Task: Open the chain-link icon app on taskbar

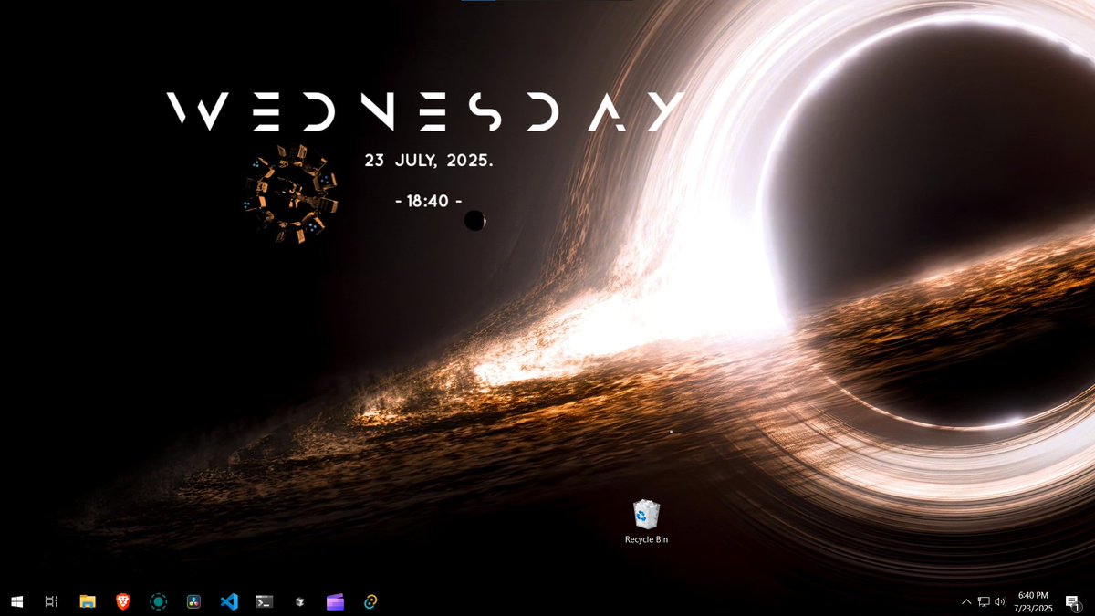Action: tap(370, 601)
